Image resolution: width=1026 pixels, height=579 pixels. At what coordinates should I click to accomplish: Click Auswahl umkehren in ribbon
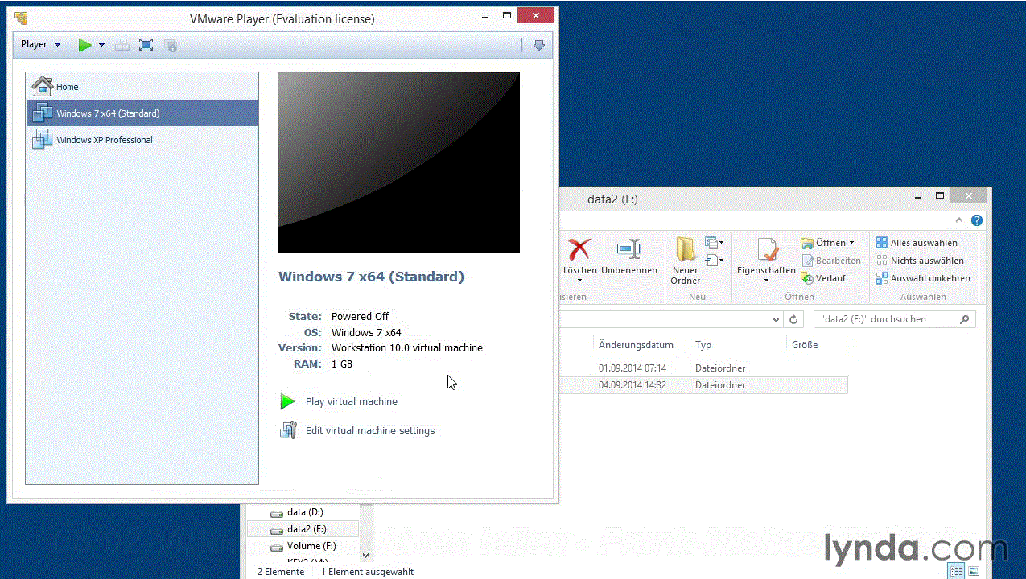pos(922,278)
